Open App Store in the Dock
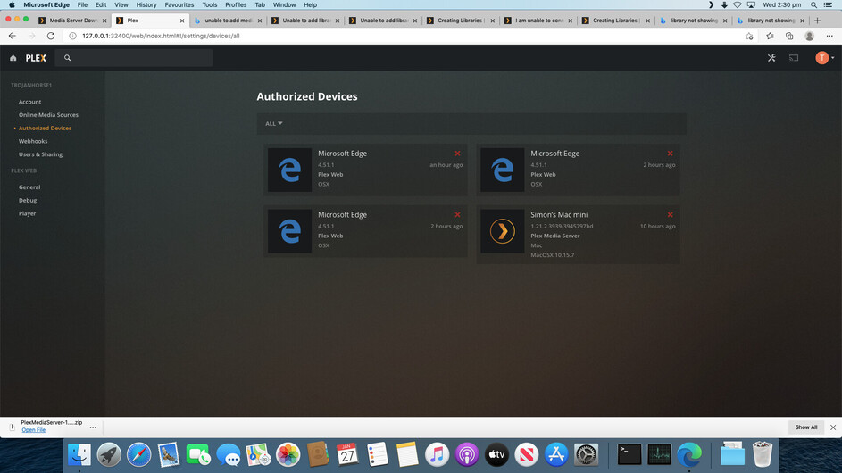Image resolution: width=842 pixels, height=473 pixels. pyautogui.click(x=556, y=455)
